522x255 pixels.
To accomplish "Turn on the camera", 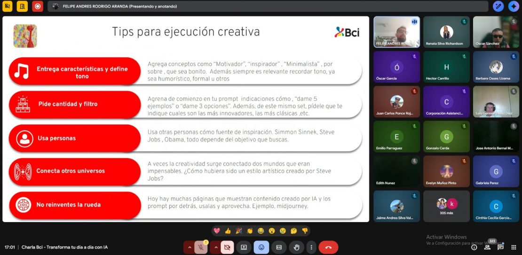I will (x=228, y=247).
